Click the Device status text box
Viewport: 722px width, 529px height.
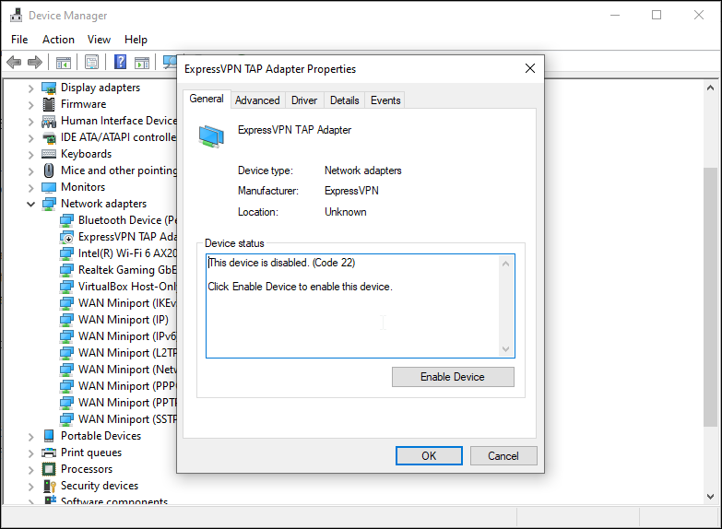tap(361, 306)
